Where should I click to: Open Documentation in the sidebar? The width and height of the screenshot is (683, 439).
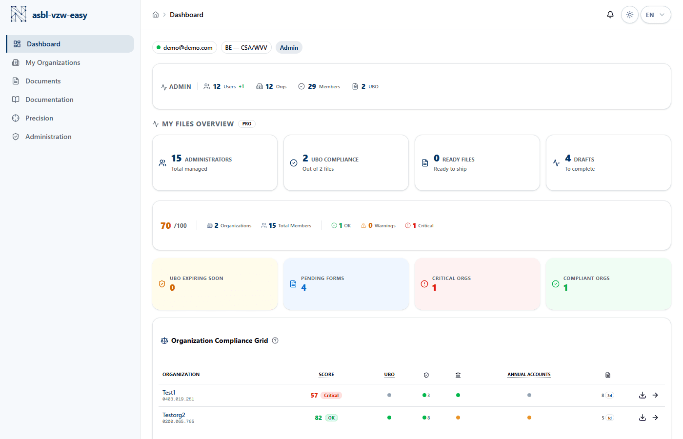pyautogui.click(x=70, y=100)
